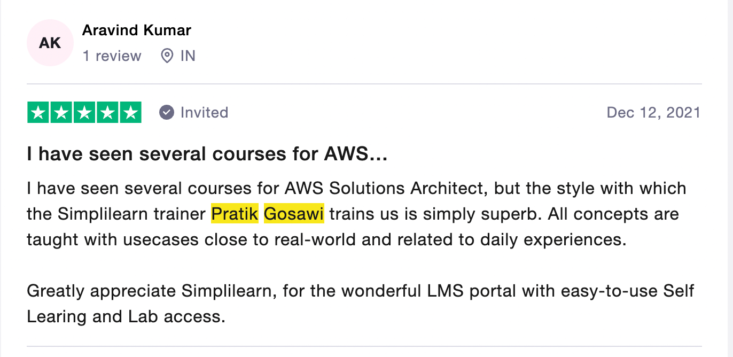The height and width of the screenshot is (357, 733).
Task: Click the "Invited" label text
Action: (204, 112)
